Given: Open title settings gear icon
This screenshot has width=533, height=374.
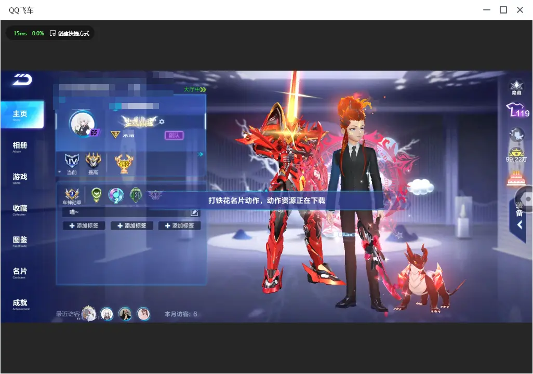Looking at the screenshot, I should click(162, 122).
